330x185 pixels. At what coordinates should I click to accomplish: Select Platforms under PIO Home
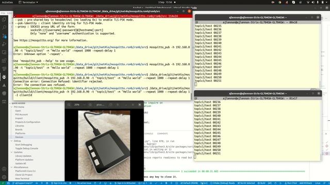[20, 134]
